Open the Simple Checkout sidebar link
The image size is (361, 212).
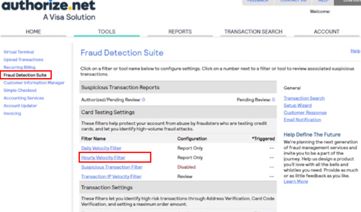point(20,90)
